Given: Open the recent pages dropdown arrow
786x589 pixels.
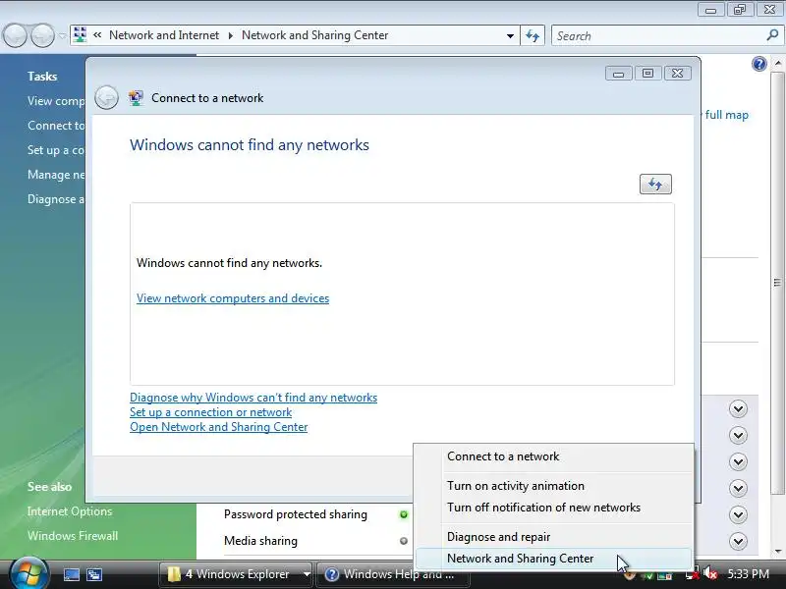Looking at the screenshot, I should (62, 35).
